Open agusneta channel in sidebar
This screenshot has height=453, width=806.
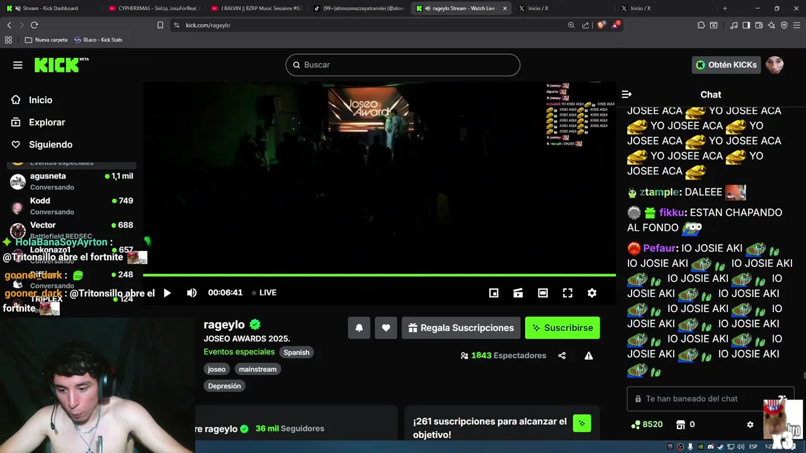point(71,181)
